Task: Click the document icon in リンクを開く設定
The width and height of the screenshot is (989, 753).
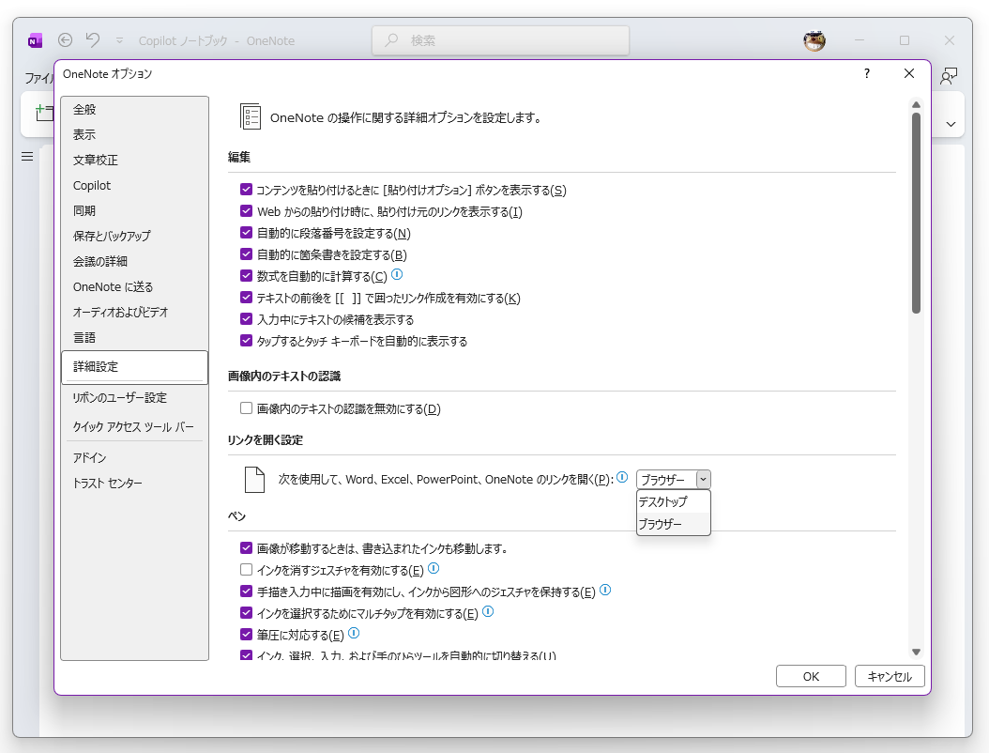Action: click(x=254, y=480)
